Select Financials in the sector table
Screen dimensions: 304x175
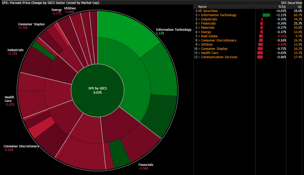pos(208,23)
